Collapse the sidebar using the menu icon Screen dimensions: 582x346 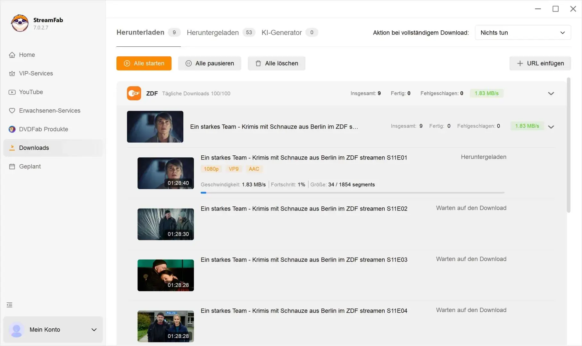point(10,305)
